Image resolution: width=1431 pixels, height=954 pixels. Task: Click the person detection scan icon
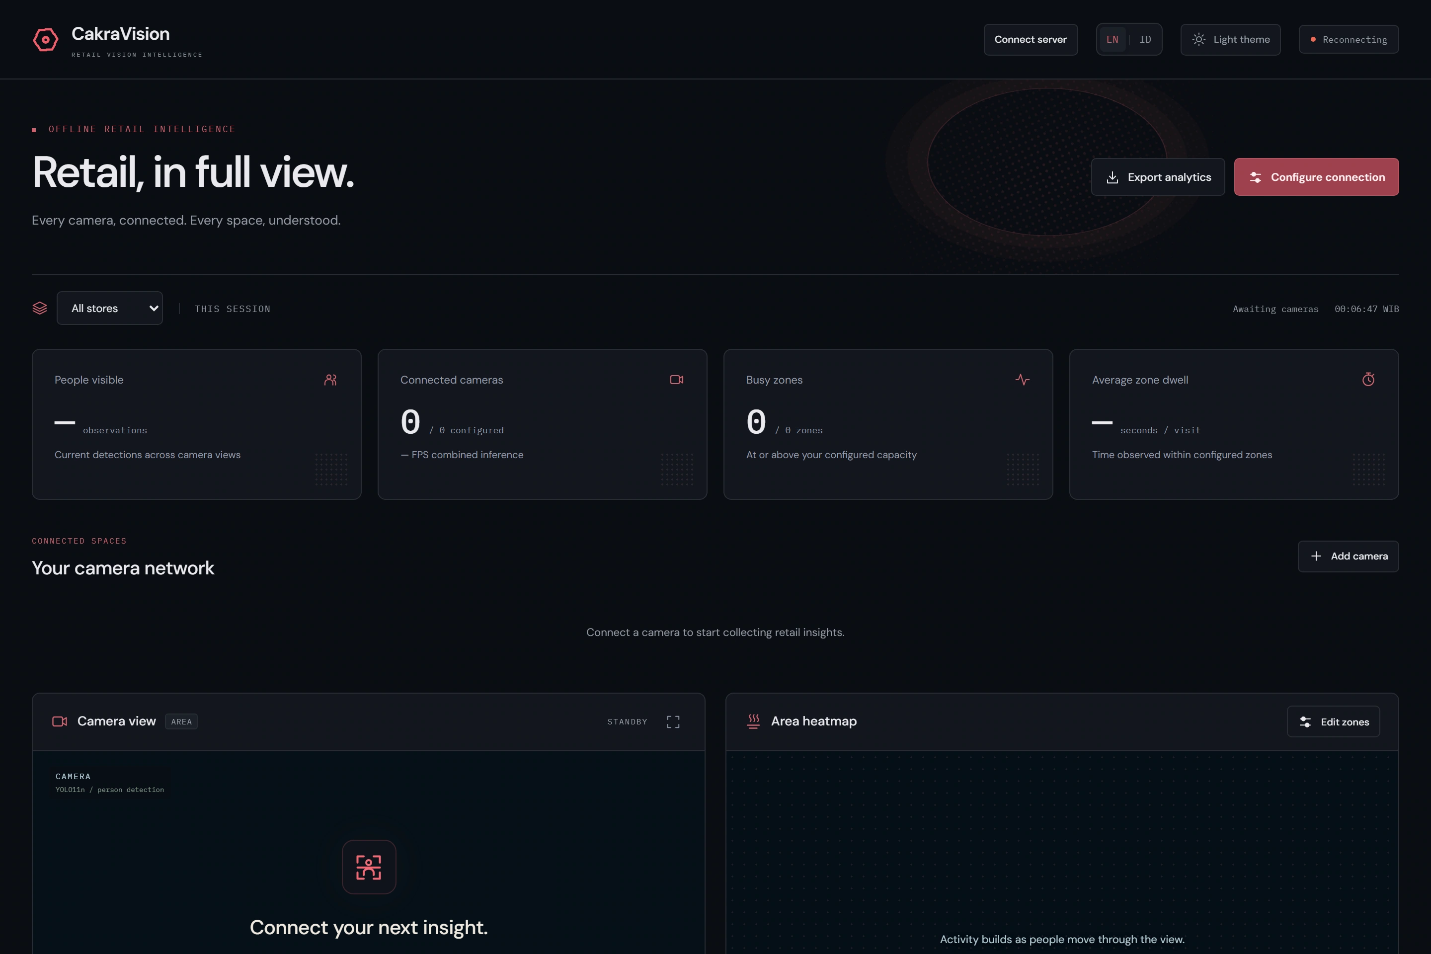pos(369,867)
